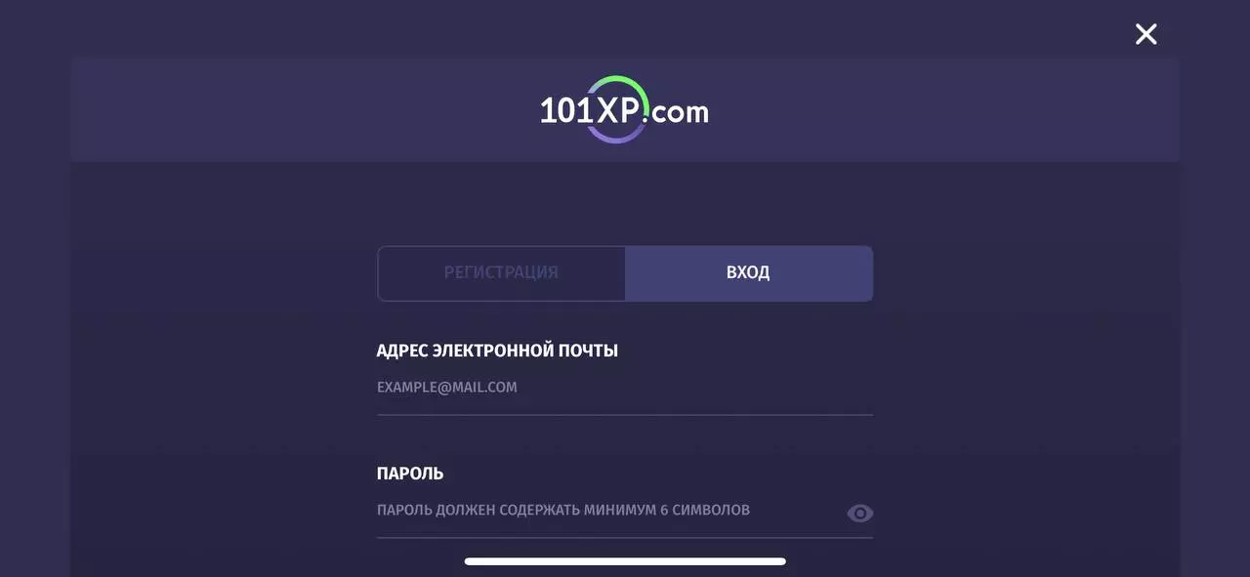Switch to the РЕГИСТРАЦИЯ tab
The image size is (1250, 577).
(x=501, y=273)
